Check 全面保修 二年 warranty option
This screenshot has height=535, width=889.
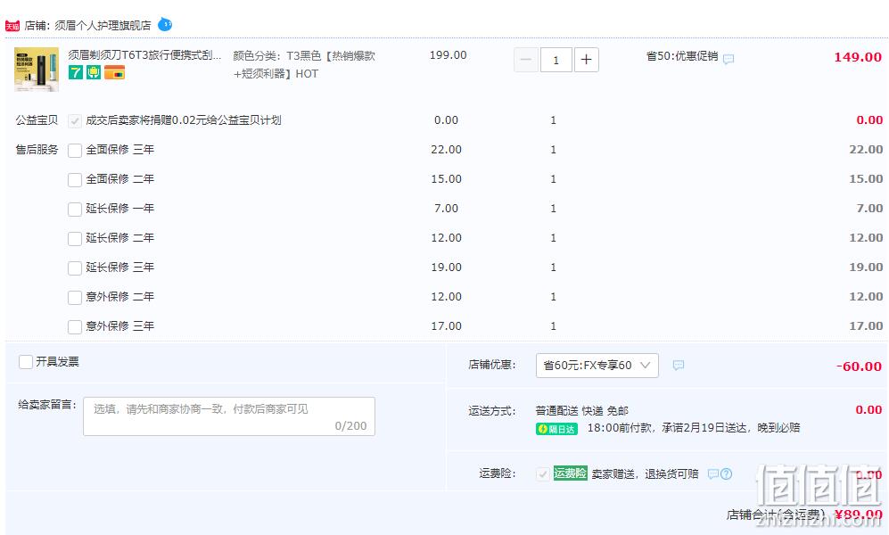(75, 179)
